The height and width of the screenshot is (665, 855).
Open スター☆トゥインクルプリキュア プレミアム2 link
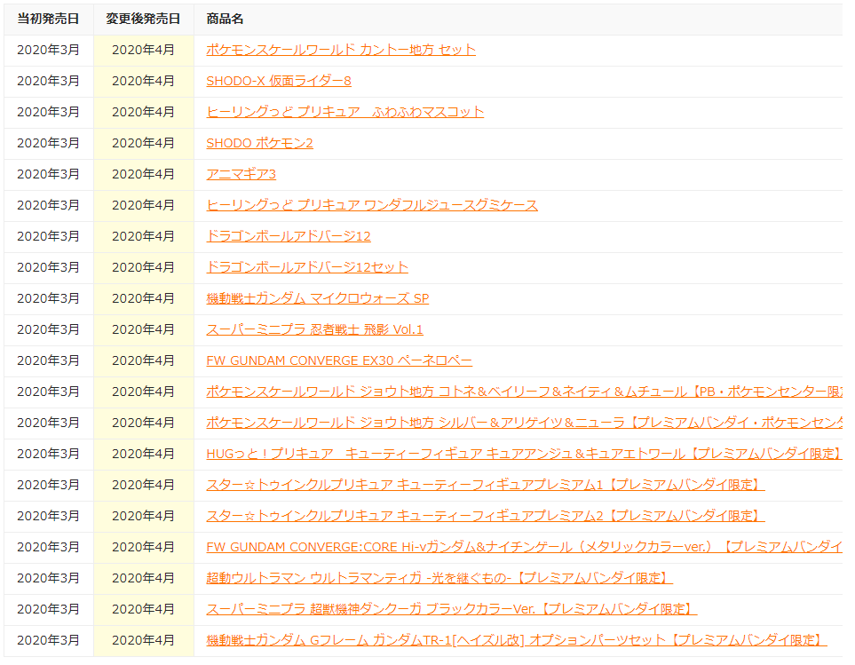pos(485,516)
